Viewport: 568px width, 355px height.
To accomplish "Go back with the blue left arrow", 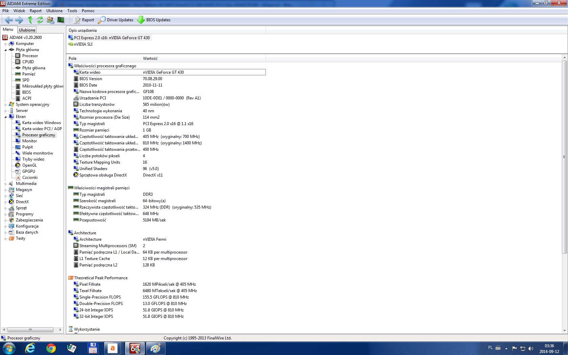I will pos(9,20).
